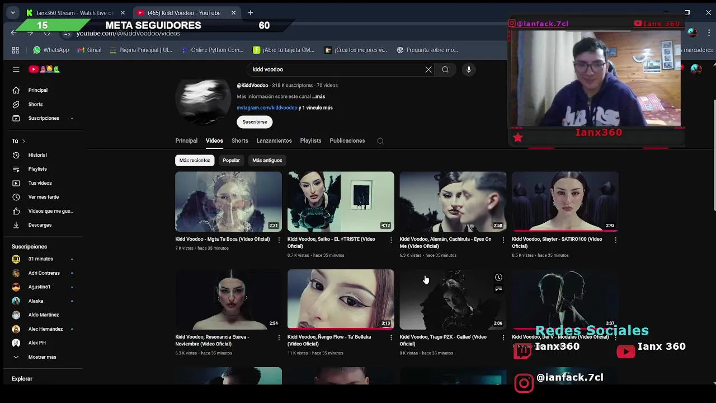The image size is (716, 403).
Task: Open options menu for SATIRO100 video
Action: tap(615, 240)
